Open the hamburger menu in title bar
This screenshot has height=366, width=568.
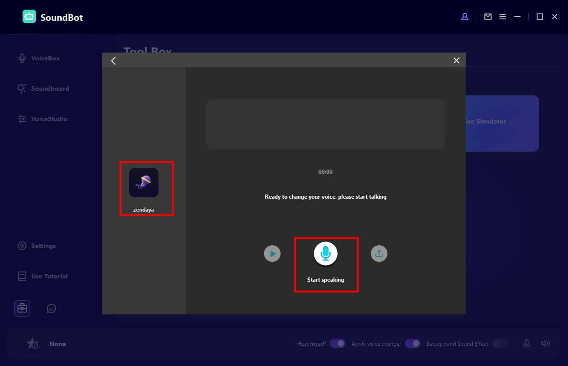(x=503, y=17)
